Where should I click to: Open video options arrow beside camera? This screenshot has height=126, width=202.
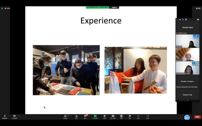coord(19,116)
